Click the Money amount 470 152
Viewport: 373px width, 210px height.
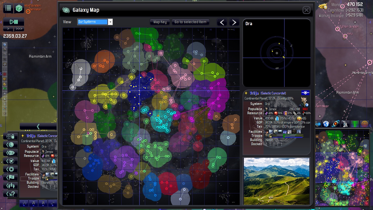coord(355,4)
